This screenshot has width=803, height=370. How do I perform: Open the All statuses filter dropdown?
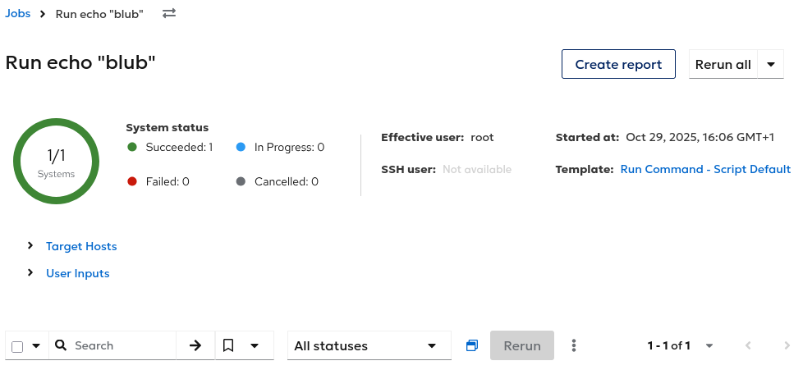(x=369, y=345)
